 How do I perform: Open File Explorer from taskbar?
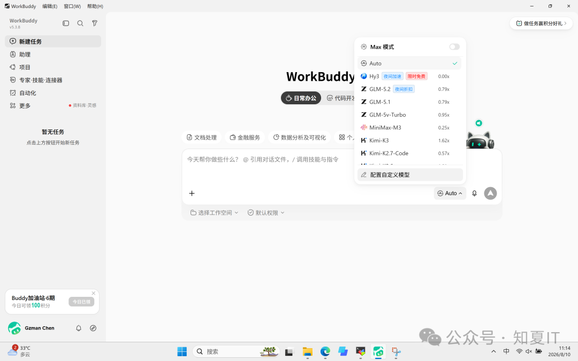[307, 351]
